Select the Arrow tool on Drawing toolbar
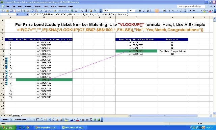This screenshot has width=216, height=130. [34, 120]
